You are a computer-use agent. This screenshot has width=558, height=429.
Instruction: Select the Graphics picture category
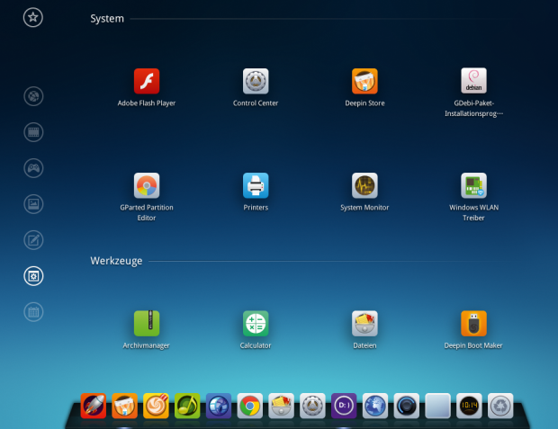point(33,204)
